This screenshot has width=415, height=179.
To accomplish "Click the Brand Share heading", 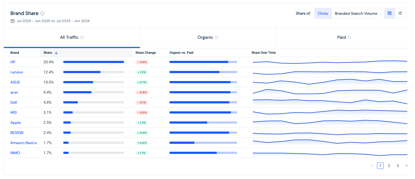I will point(24,13).
